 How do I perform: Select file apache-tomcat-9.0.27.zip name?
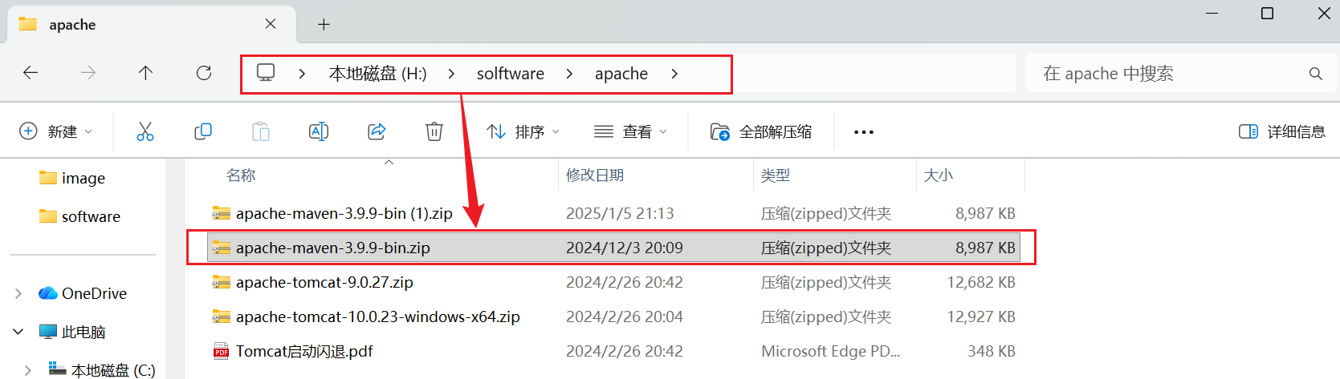coord(324,282)
